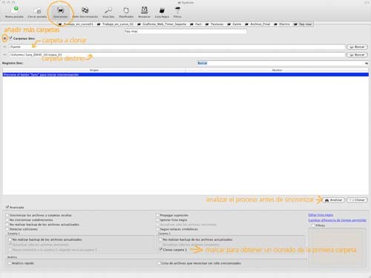Enable Propagar supresión
The width and height of the screenshot is (371, 278).
click(x=157, y=215)
